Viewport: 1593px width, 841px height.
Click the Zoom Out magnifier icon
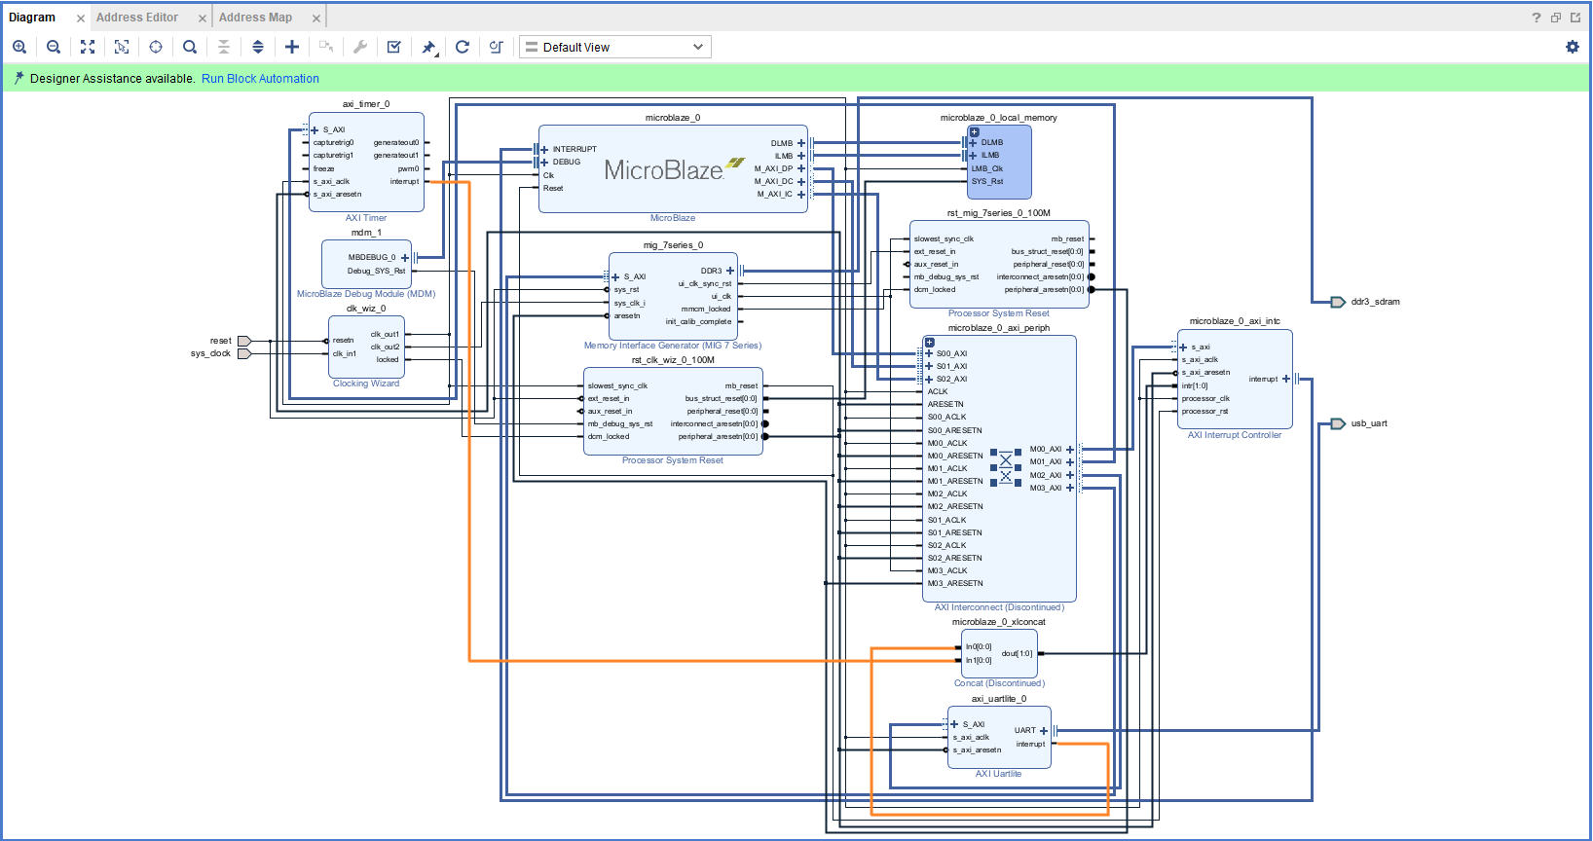pyautogui.click(x=54, y=47)
